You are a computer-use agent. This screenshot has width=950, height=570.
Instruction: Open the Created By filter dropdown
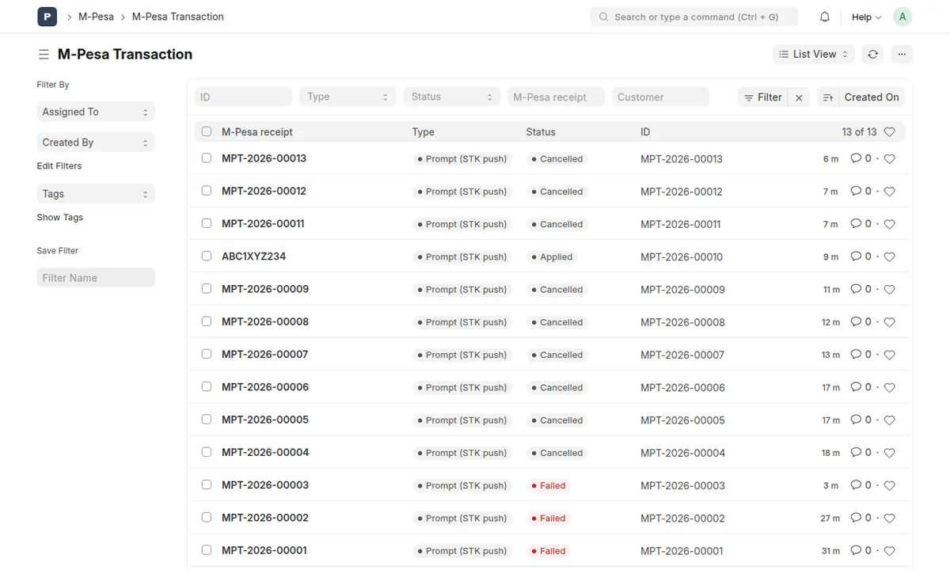pos(96,142)
